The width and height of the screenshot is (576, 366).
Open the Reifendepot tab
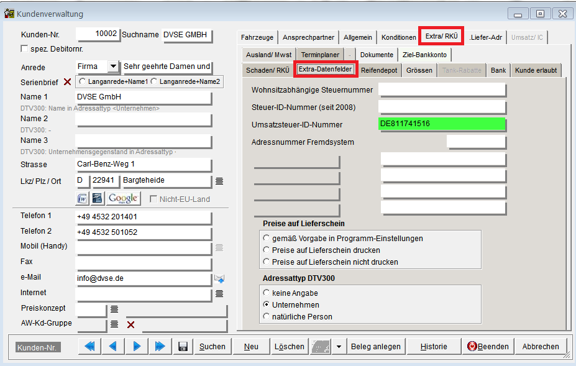pyautogui.click(x=380, y=70)
